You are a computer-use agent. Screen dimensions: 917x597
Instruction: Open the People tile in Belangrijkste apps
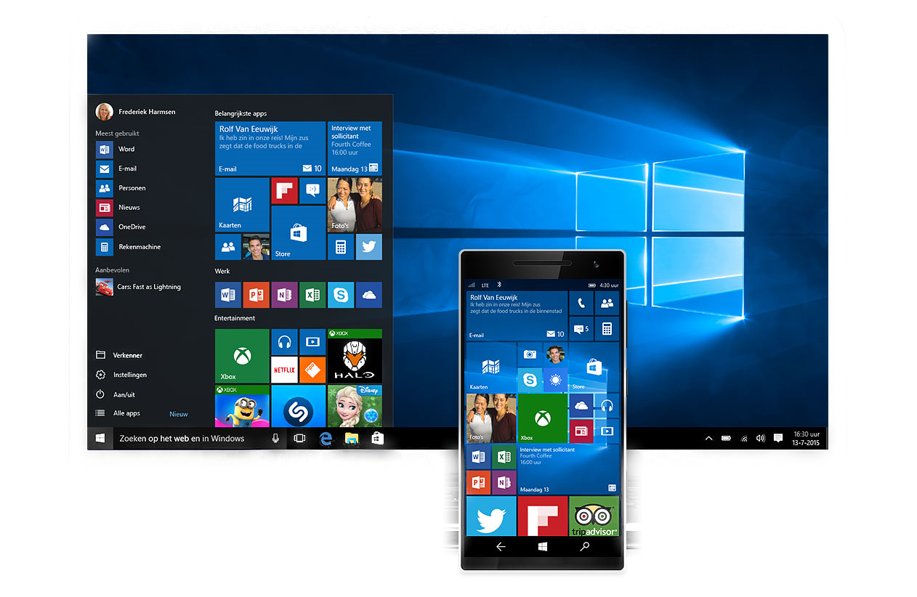tap(228, 247)
